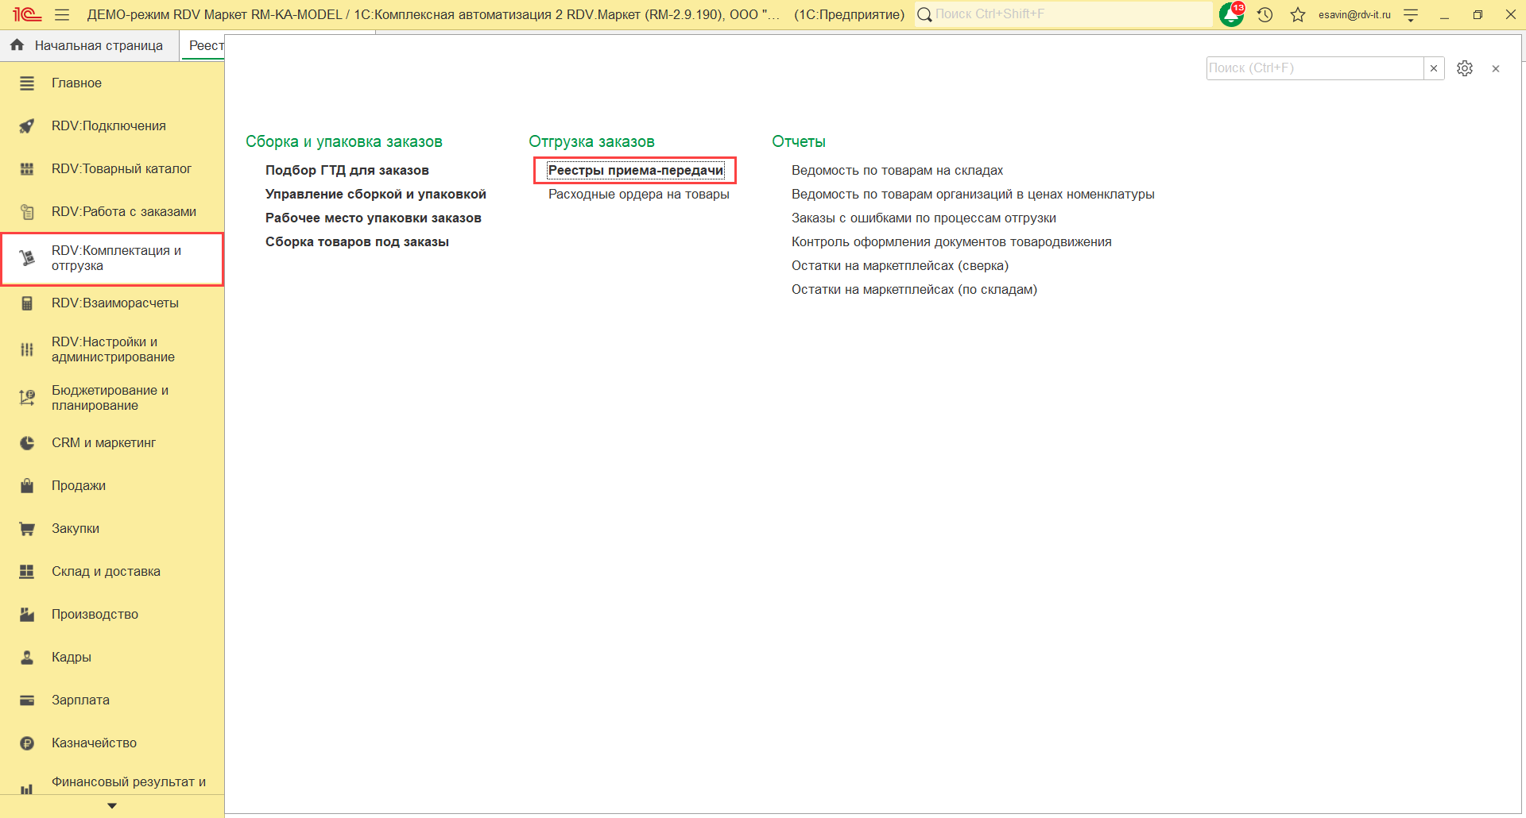The image size is (1526, 818).
Task: Clear the section search field
Action: tap(1434, 68)
